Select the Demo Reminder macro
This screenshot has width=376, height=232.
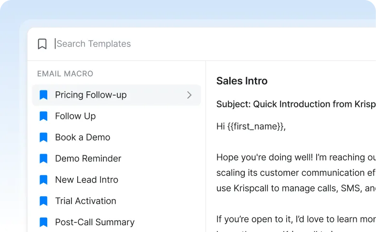[88, 159]
